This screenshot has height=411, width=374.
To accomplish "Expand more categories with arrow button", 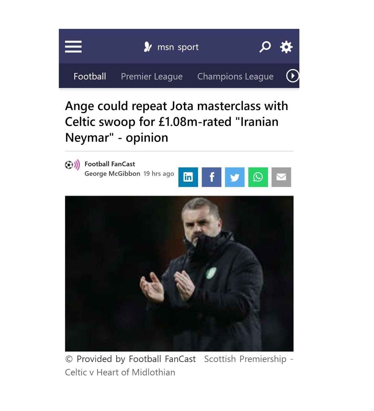I will (x=292, y=76).
